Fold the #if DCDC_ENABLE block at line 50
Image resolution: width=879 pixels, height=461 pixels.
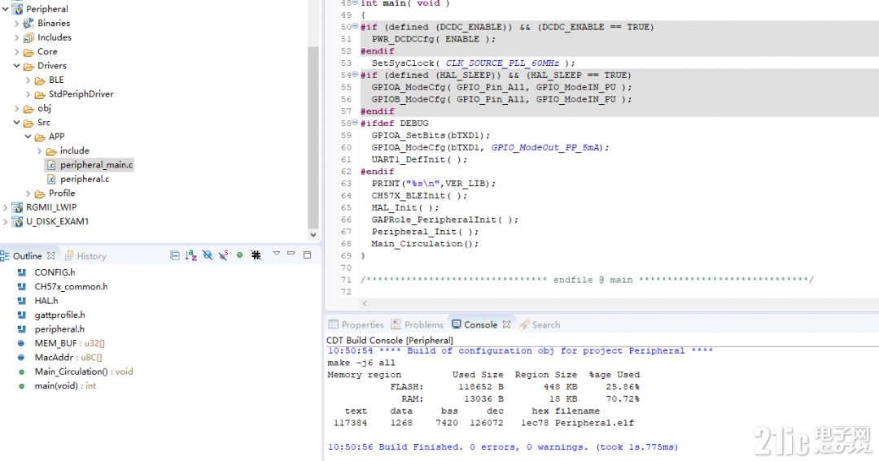click(x=355, y=26)
